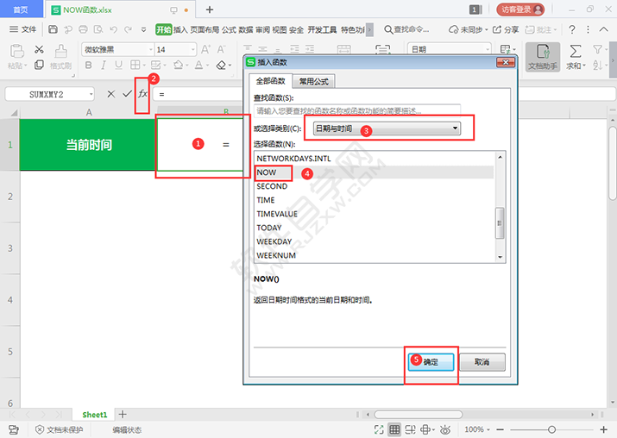Open the font size dropdown showing 14
The width and height of the screenshot is (617, 438).
coord(192,49)
